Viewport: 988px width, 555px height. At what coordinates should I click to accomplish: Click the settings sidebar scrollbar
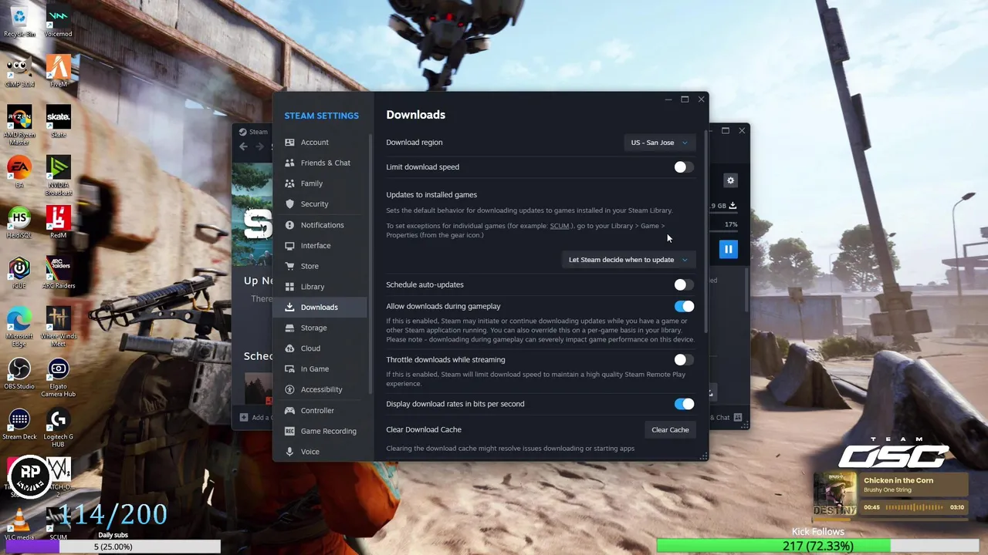tap(370, 262)
